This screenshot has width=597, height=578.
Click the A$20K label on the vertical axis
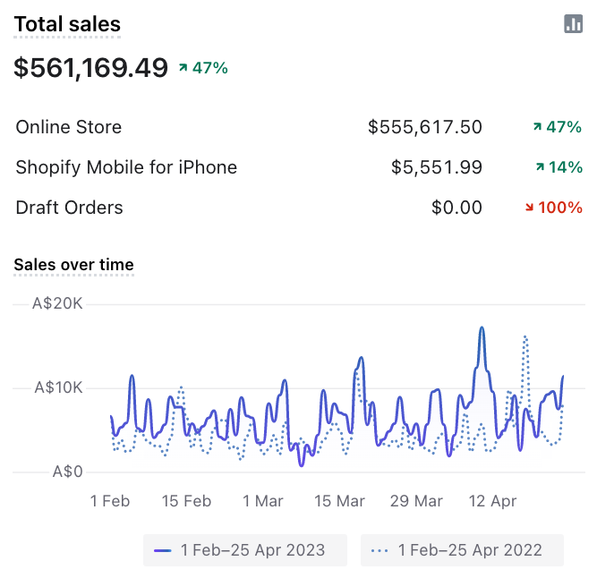pyautogui.click(x=57, y=303)
